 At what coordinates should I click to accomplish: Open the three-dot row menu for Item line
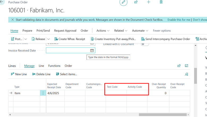tap(43, 93)
